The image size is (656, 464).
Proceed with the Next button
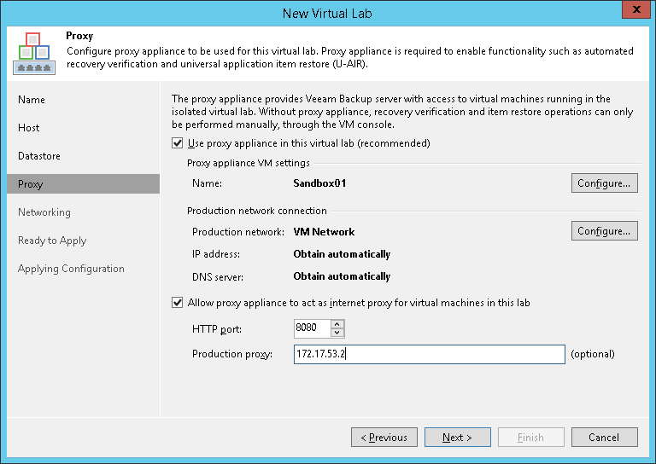pos(458,438)
